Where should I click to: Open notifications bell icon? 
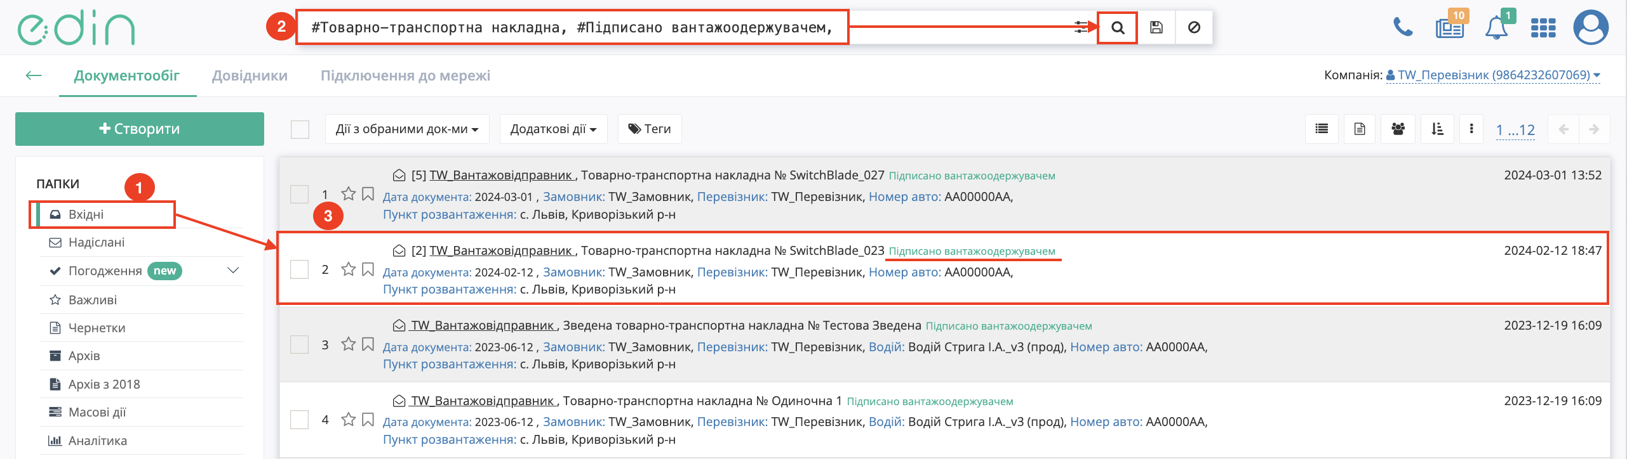pyautogui.click(x=1496, y=29)
